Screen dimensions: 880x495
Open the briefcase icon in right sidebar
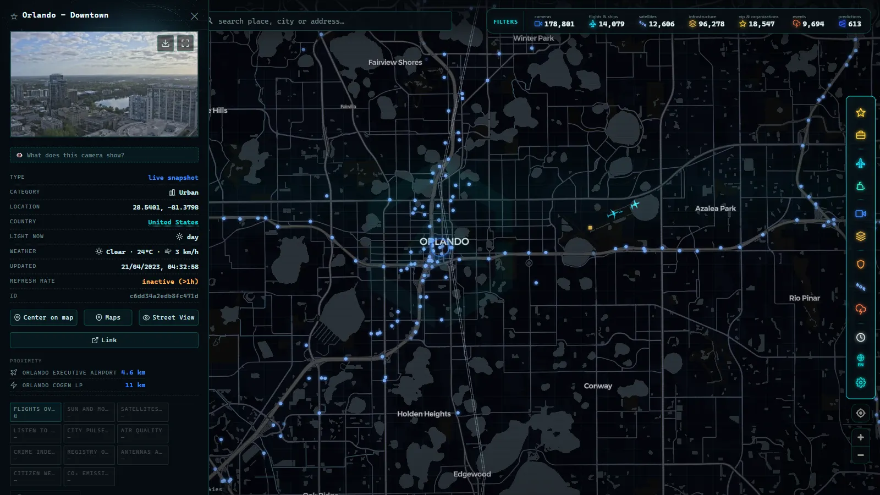pos(861,135)
